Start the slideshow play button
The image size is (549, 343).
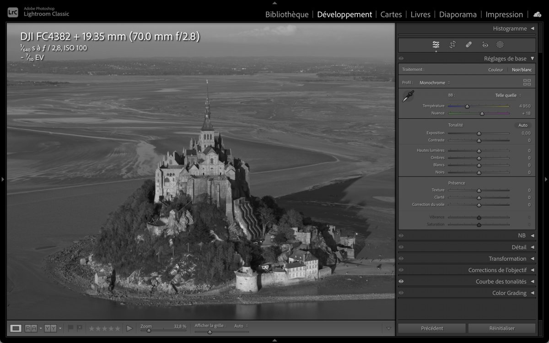coord(129,328)
